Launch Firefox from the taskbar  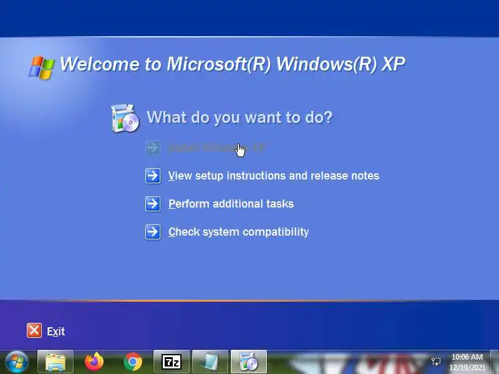point(94,362)
